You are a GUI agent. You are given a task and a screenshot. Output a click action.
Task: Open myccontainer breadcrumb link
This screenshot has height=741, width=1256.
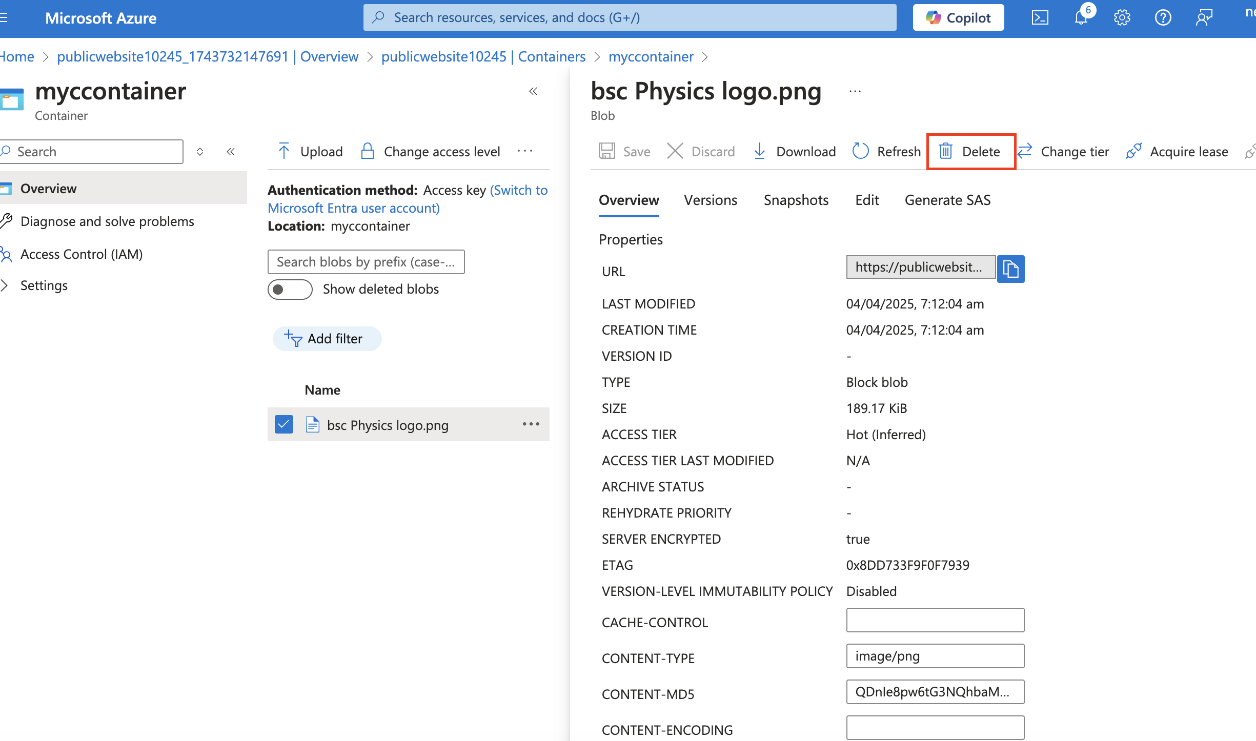(651, 56)
